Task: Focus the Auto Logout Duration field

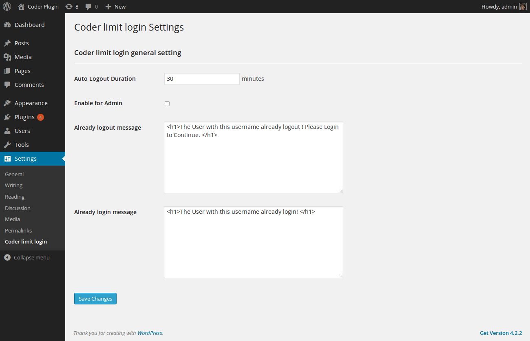Action: click(x=202, y=79)
